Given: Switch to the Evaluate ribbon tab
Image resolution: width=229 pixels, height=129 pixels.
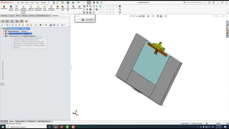Looking at the screenshot, I should [31, 15].
